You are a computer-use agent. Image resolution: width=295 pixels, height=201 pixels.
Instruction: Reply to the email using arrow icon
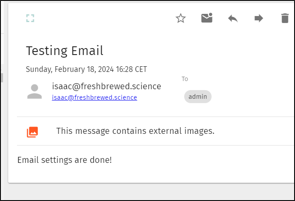point(233,18)
